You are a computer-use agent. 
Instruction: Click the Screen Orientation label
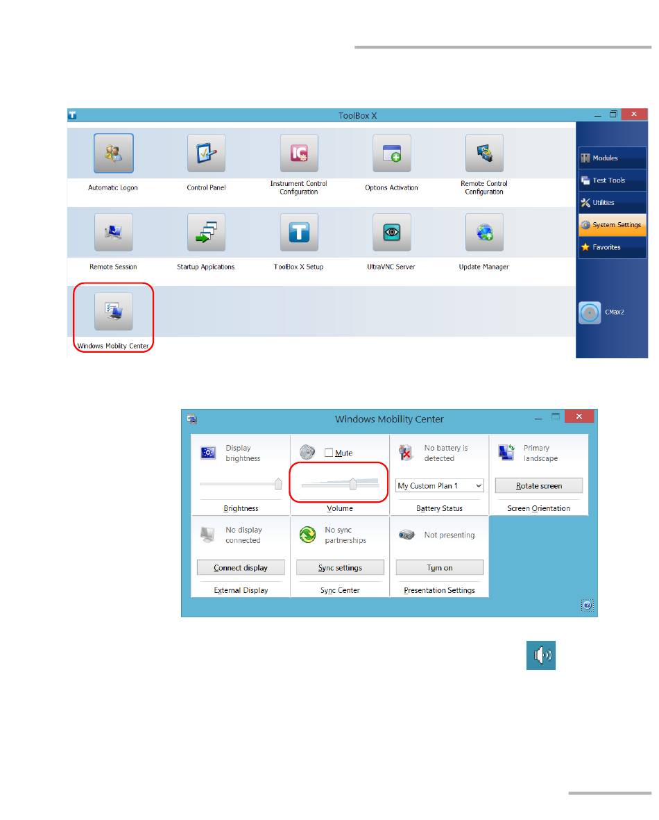pyautogui.click(x=539, y=508)
